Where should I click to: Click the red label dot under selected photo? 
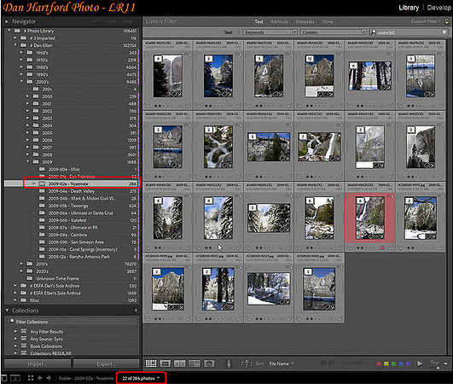382,248
